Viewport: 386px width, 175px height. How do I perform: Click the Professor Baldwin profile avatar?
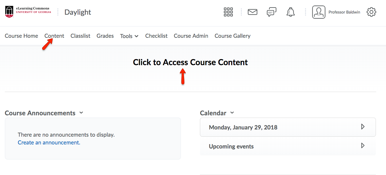click(x=318, y=12)
